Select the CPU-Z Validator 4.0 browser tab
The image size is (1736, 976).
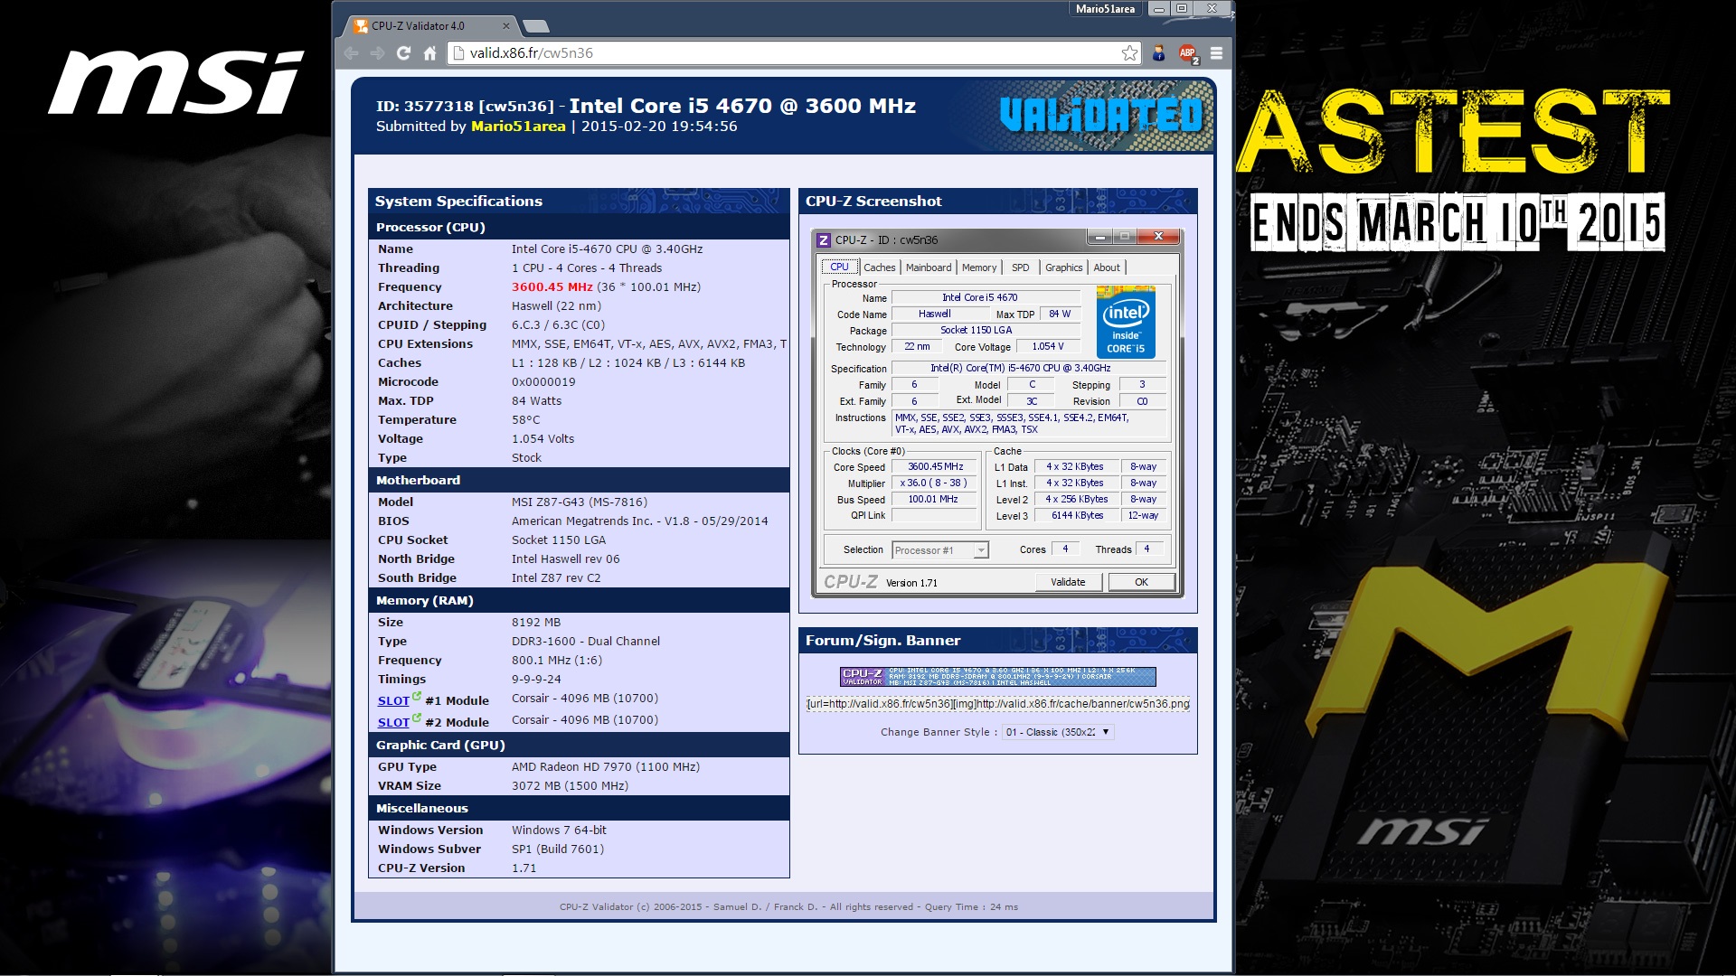click(x=430, y=26)
